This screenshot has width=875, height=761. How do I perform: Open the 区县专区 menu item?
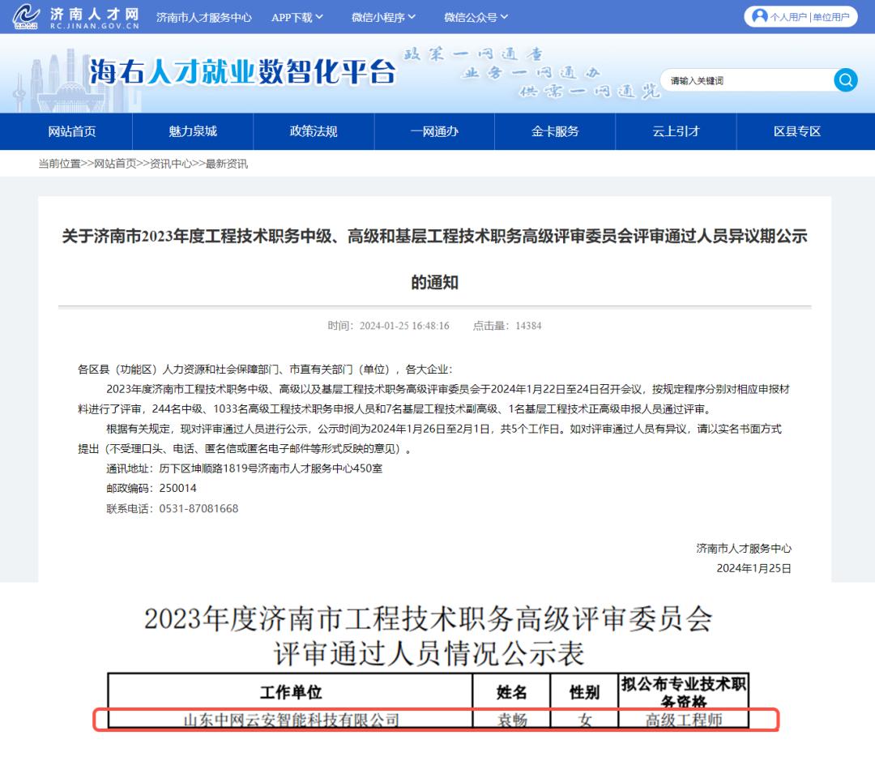coord(797,131)
